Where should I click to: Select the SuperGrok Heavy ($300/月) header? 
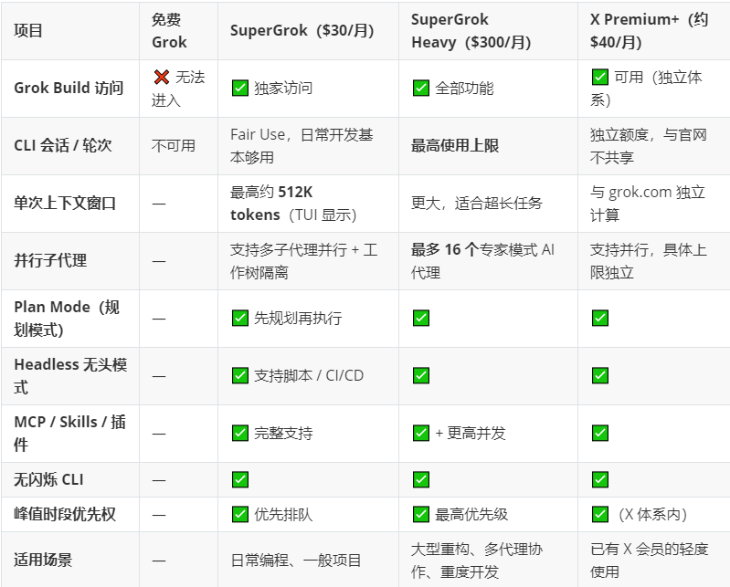pyautogui.click(x=489, y=31)
